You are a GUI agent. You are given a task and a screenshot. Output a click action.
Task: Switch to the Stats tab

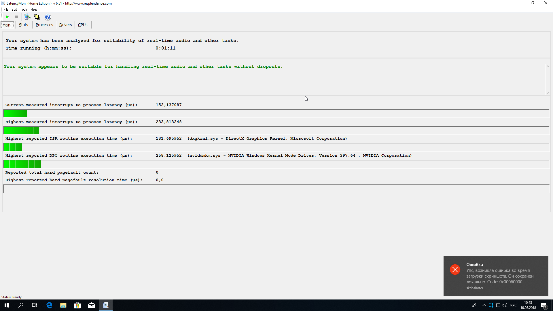tap(23, 25)
